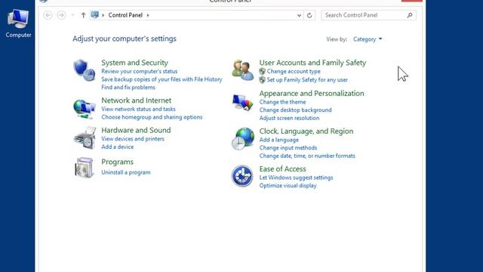Viewport: 483px width, 272px height.
Task: Click View network status and tasks
Action: click(138, 109)
